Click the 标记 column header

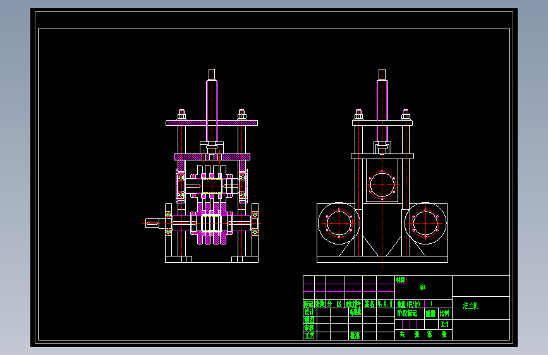[x=308, y=304]
